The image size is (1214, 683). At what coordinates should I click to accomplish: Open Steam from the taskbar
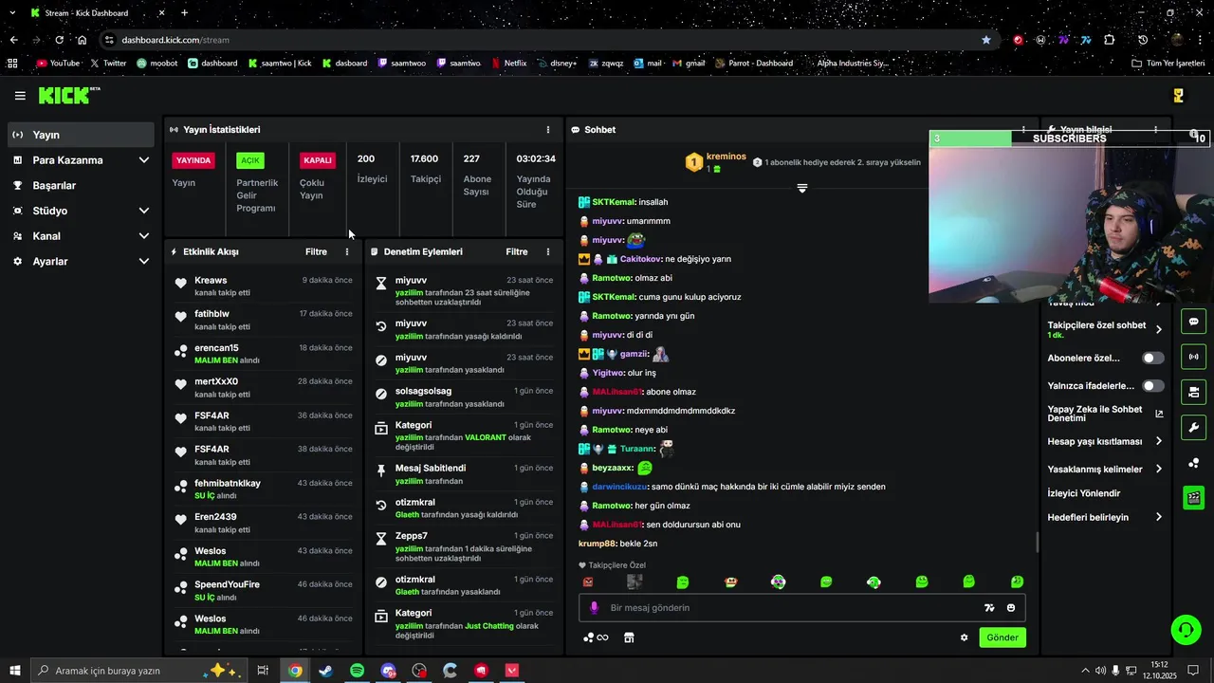(x=325, y=671)
